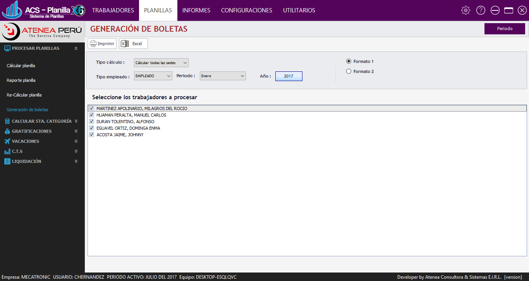Viewport: 529px width, 281px height.
Task: Click the Imprimir printer button
Action: point(102,44)
